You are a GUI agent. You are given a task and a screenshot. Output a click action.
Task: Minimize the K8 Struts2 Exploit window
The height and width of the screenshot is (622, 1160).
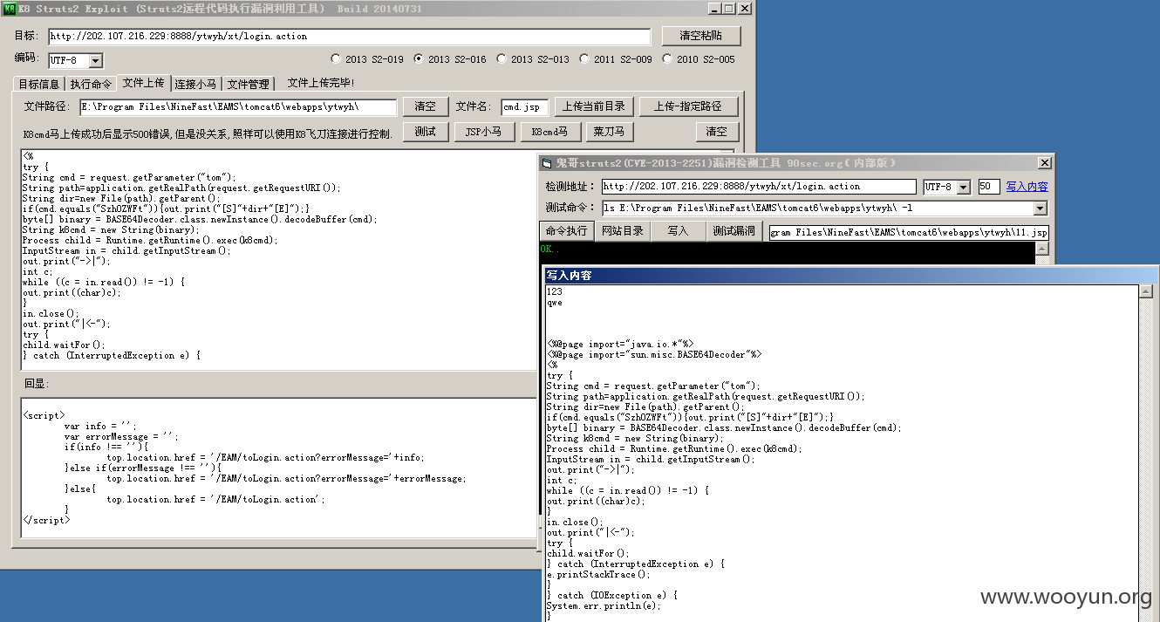click(715, 8)
